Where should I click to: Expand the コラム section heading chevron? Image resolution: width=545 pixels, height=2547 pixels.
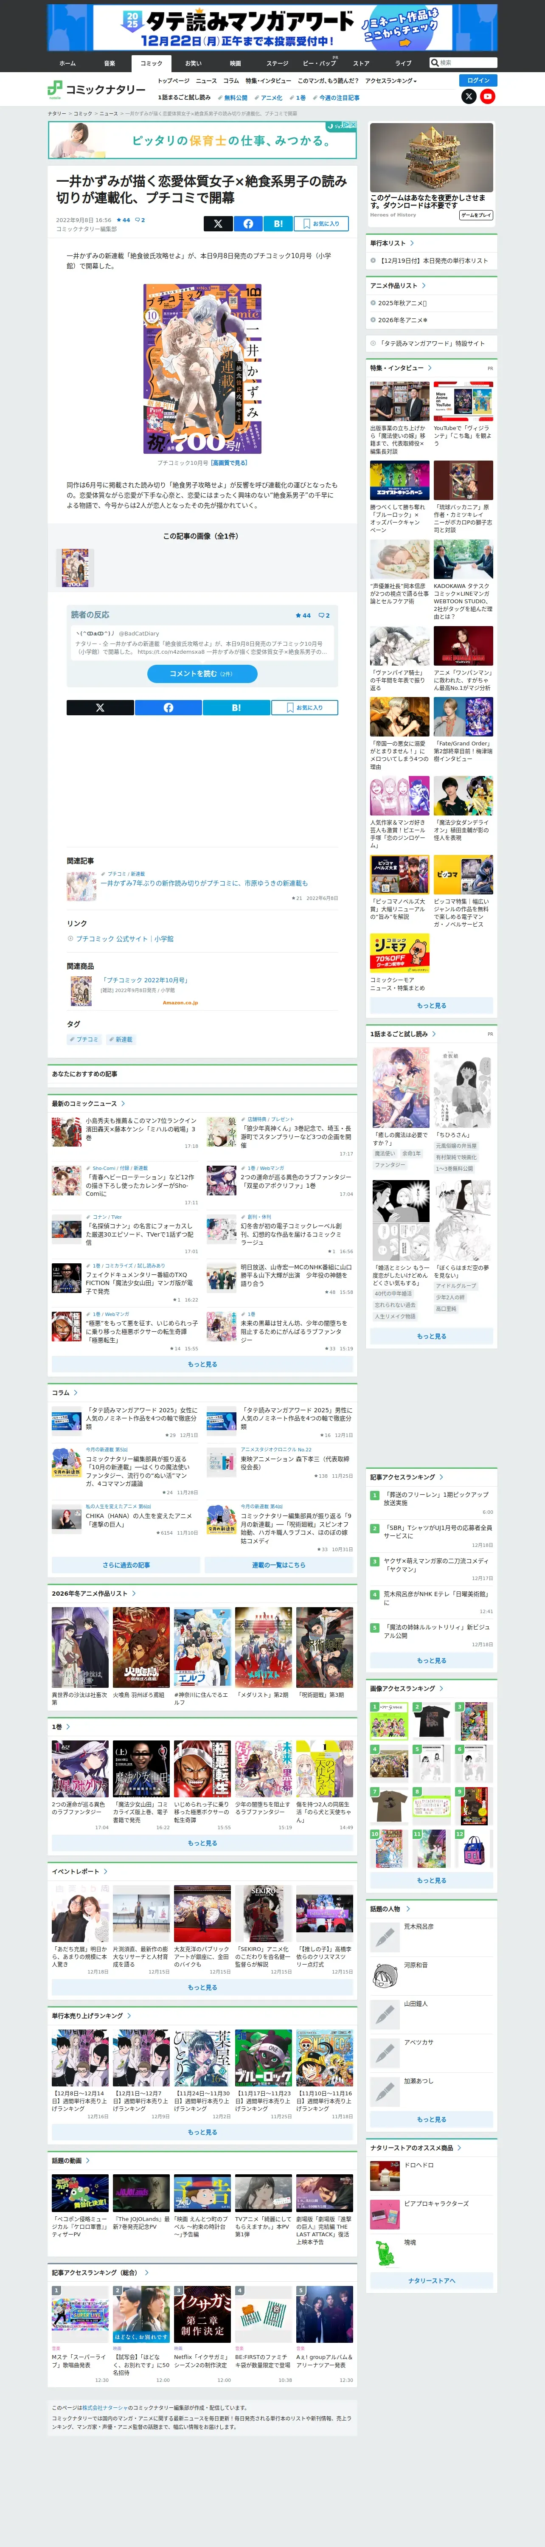pos(76,1393)
